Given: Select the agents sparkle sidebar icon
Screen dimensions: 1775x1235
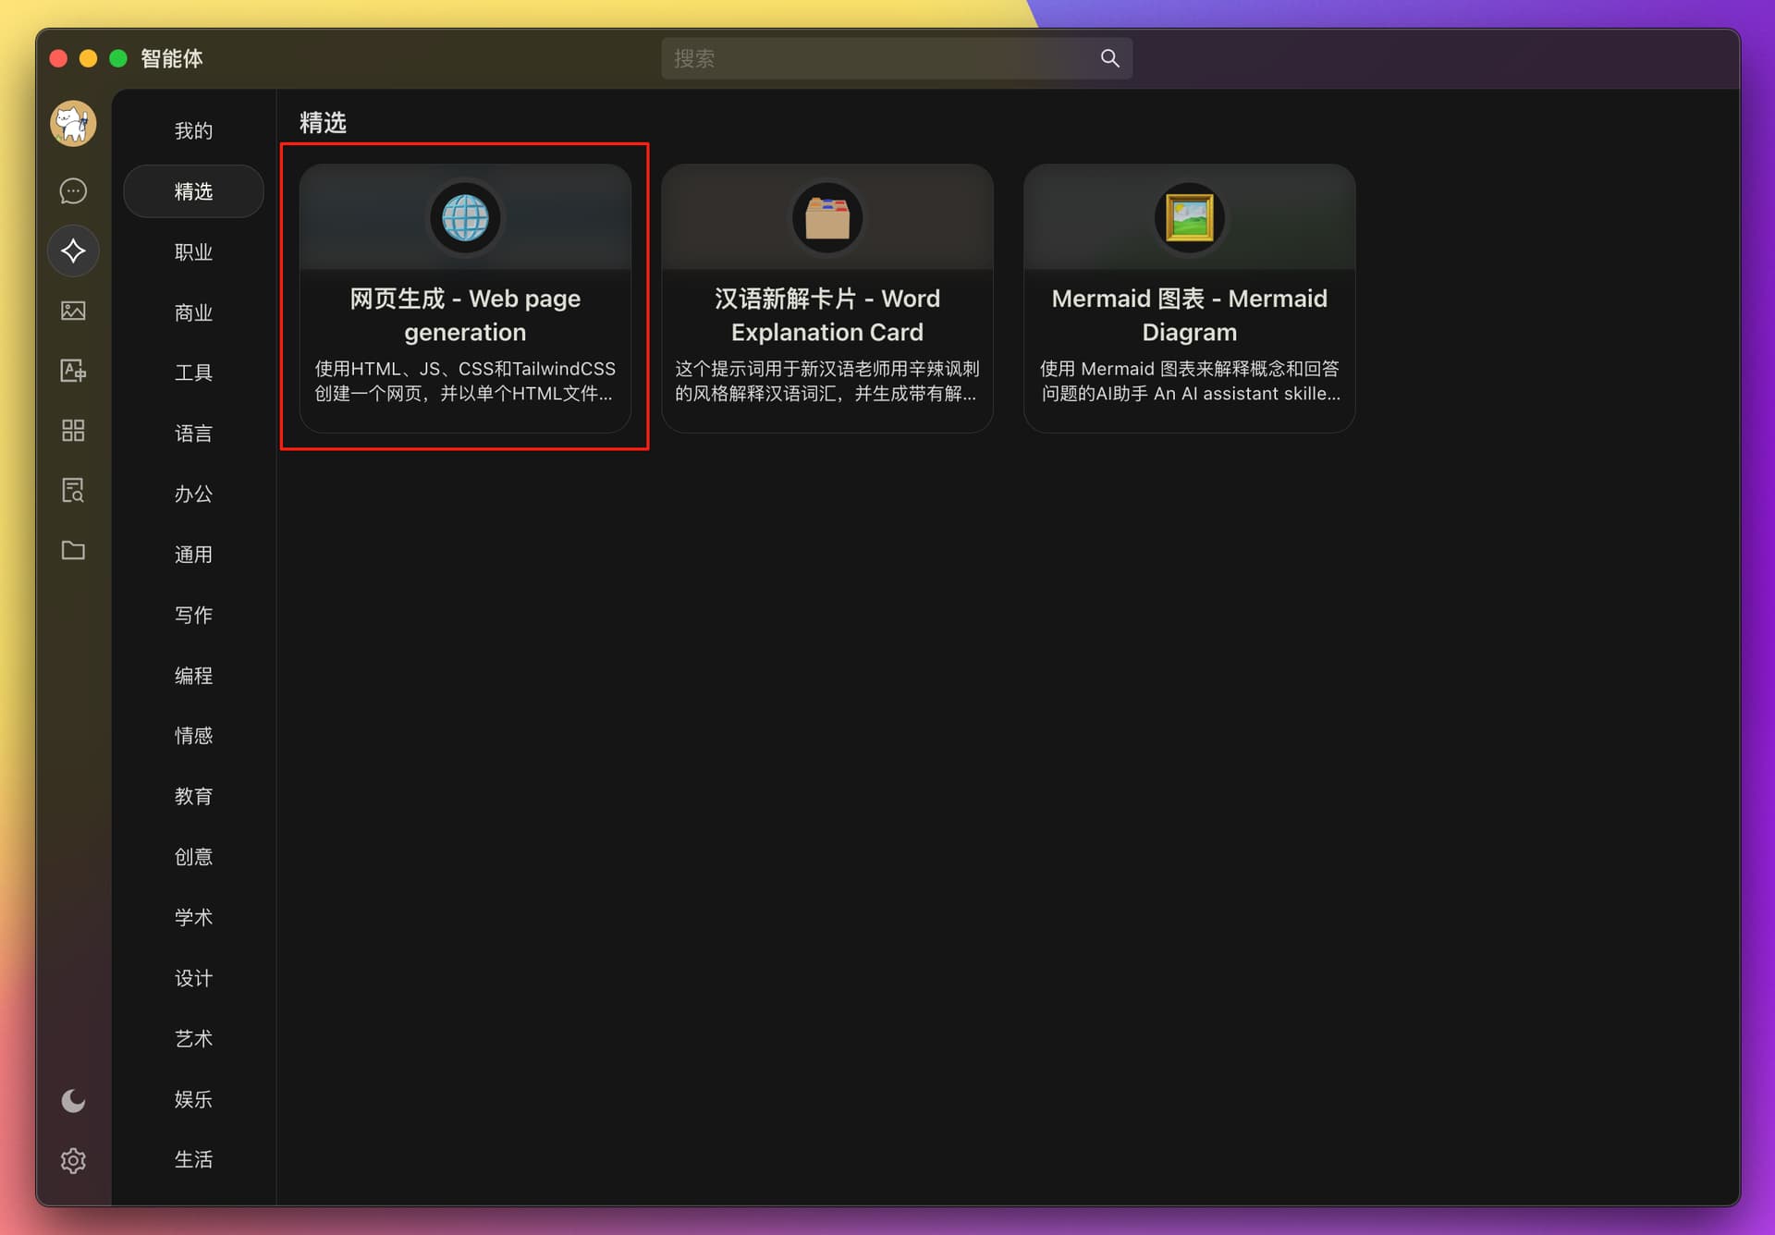Looking at the screenshot, I should pos(73,251).
